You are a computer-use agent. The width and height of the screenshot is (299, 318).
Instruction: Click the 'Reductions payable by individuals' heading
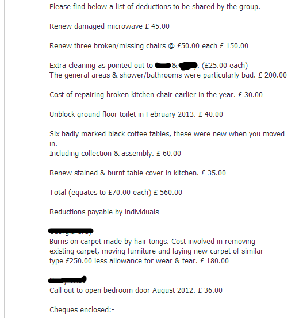click(x=104, y=212)
